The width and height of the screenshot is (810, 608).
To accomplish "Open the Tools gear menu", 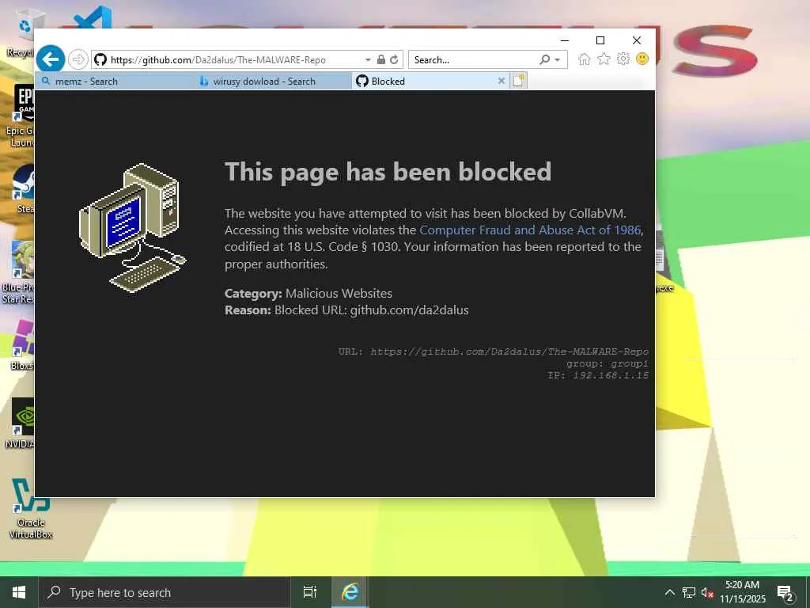I will pos(623,59).
